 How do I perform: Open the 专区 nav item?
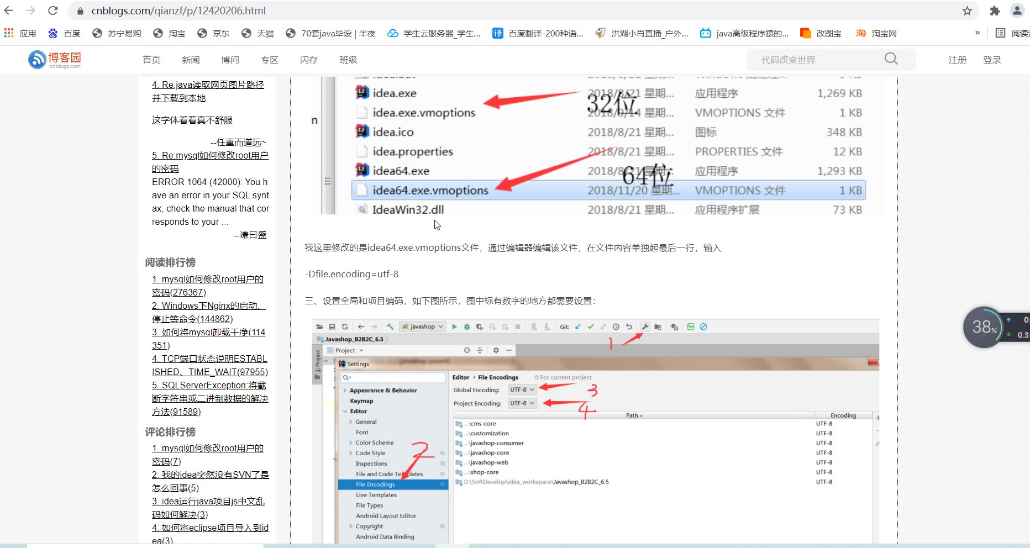point(269,60)
